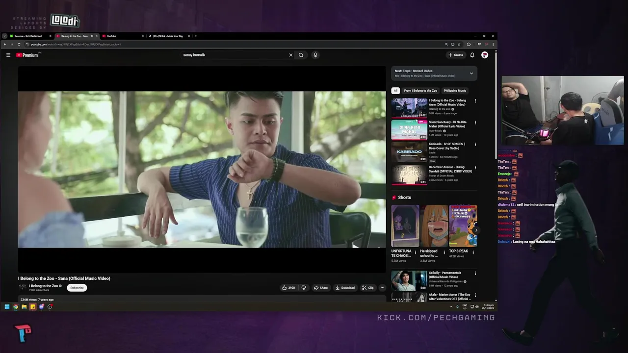Expand the video description box
628x353 pixels.
[x=202, y=299]
